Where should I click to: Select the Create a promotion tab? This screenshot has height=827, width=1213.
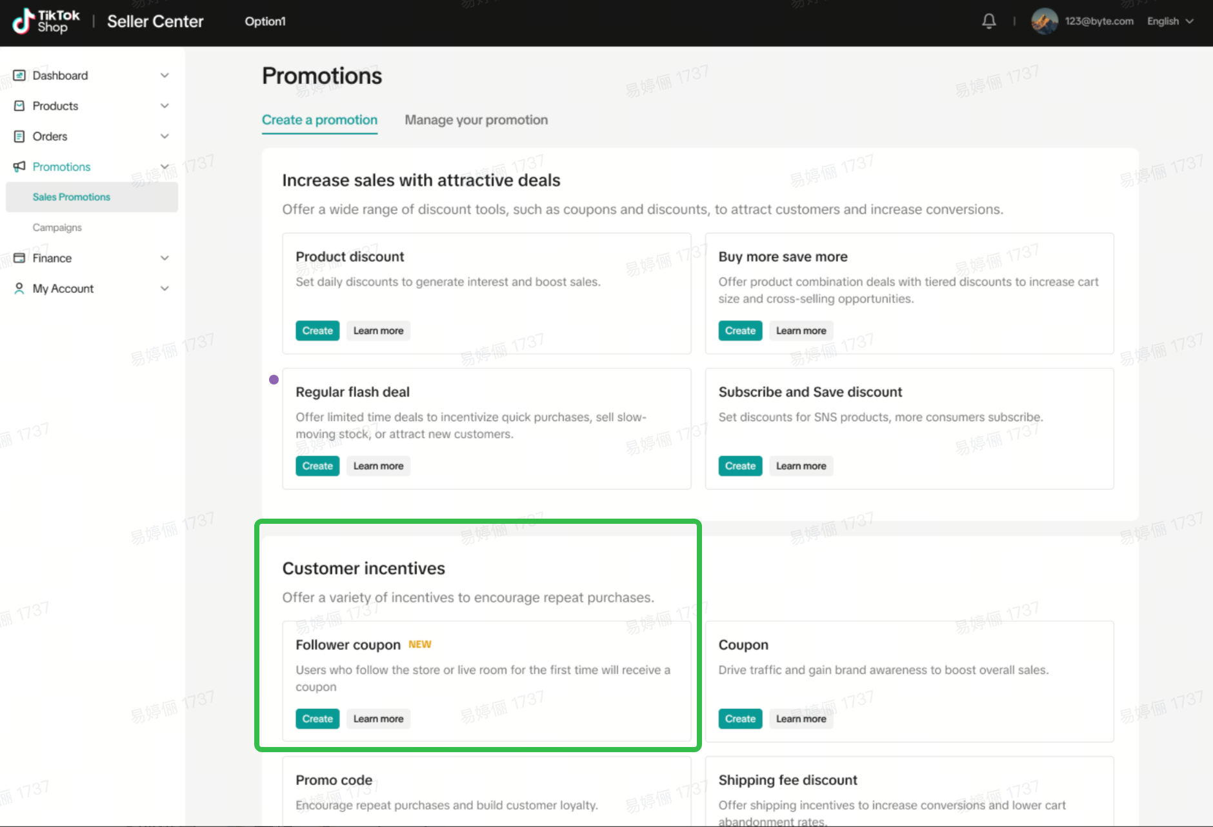(x=319, y=120)
